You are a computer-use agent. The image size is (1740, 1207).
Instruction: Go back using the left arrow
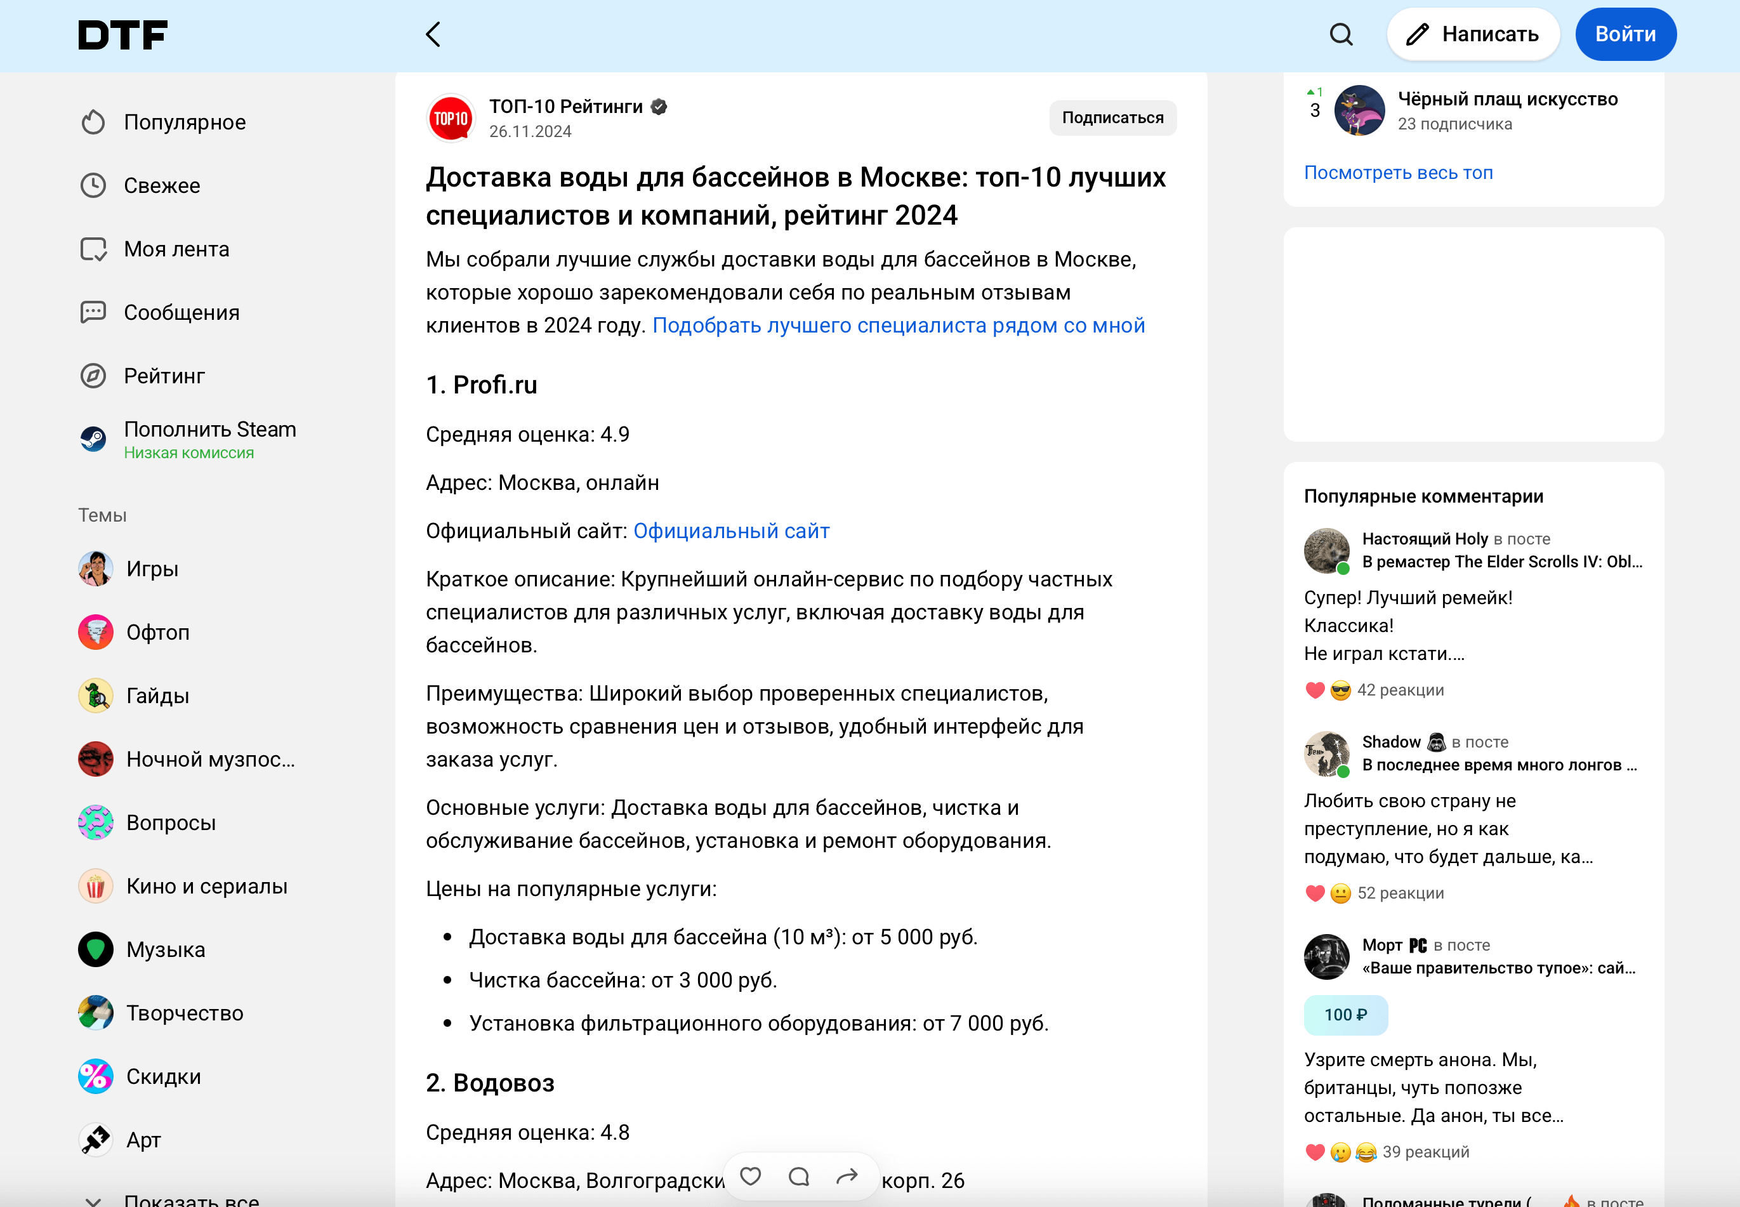click(433, 34)
